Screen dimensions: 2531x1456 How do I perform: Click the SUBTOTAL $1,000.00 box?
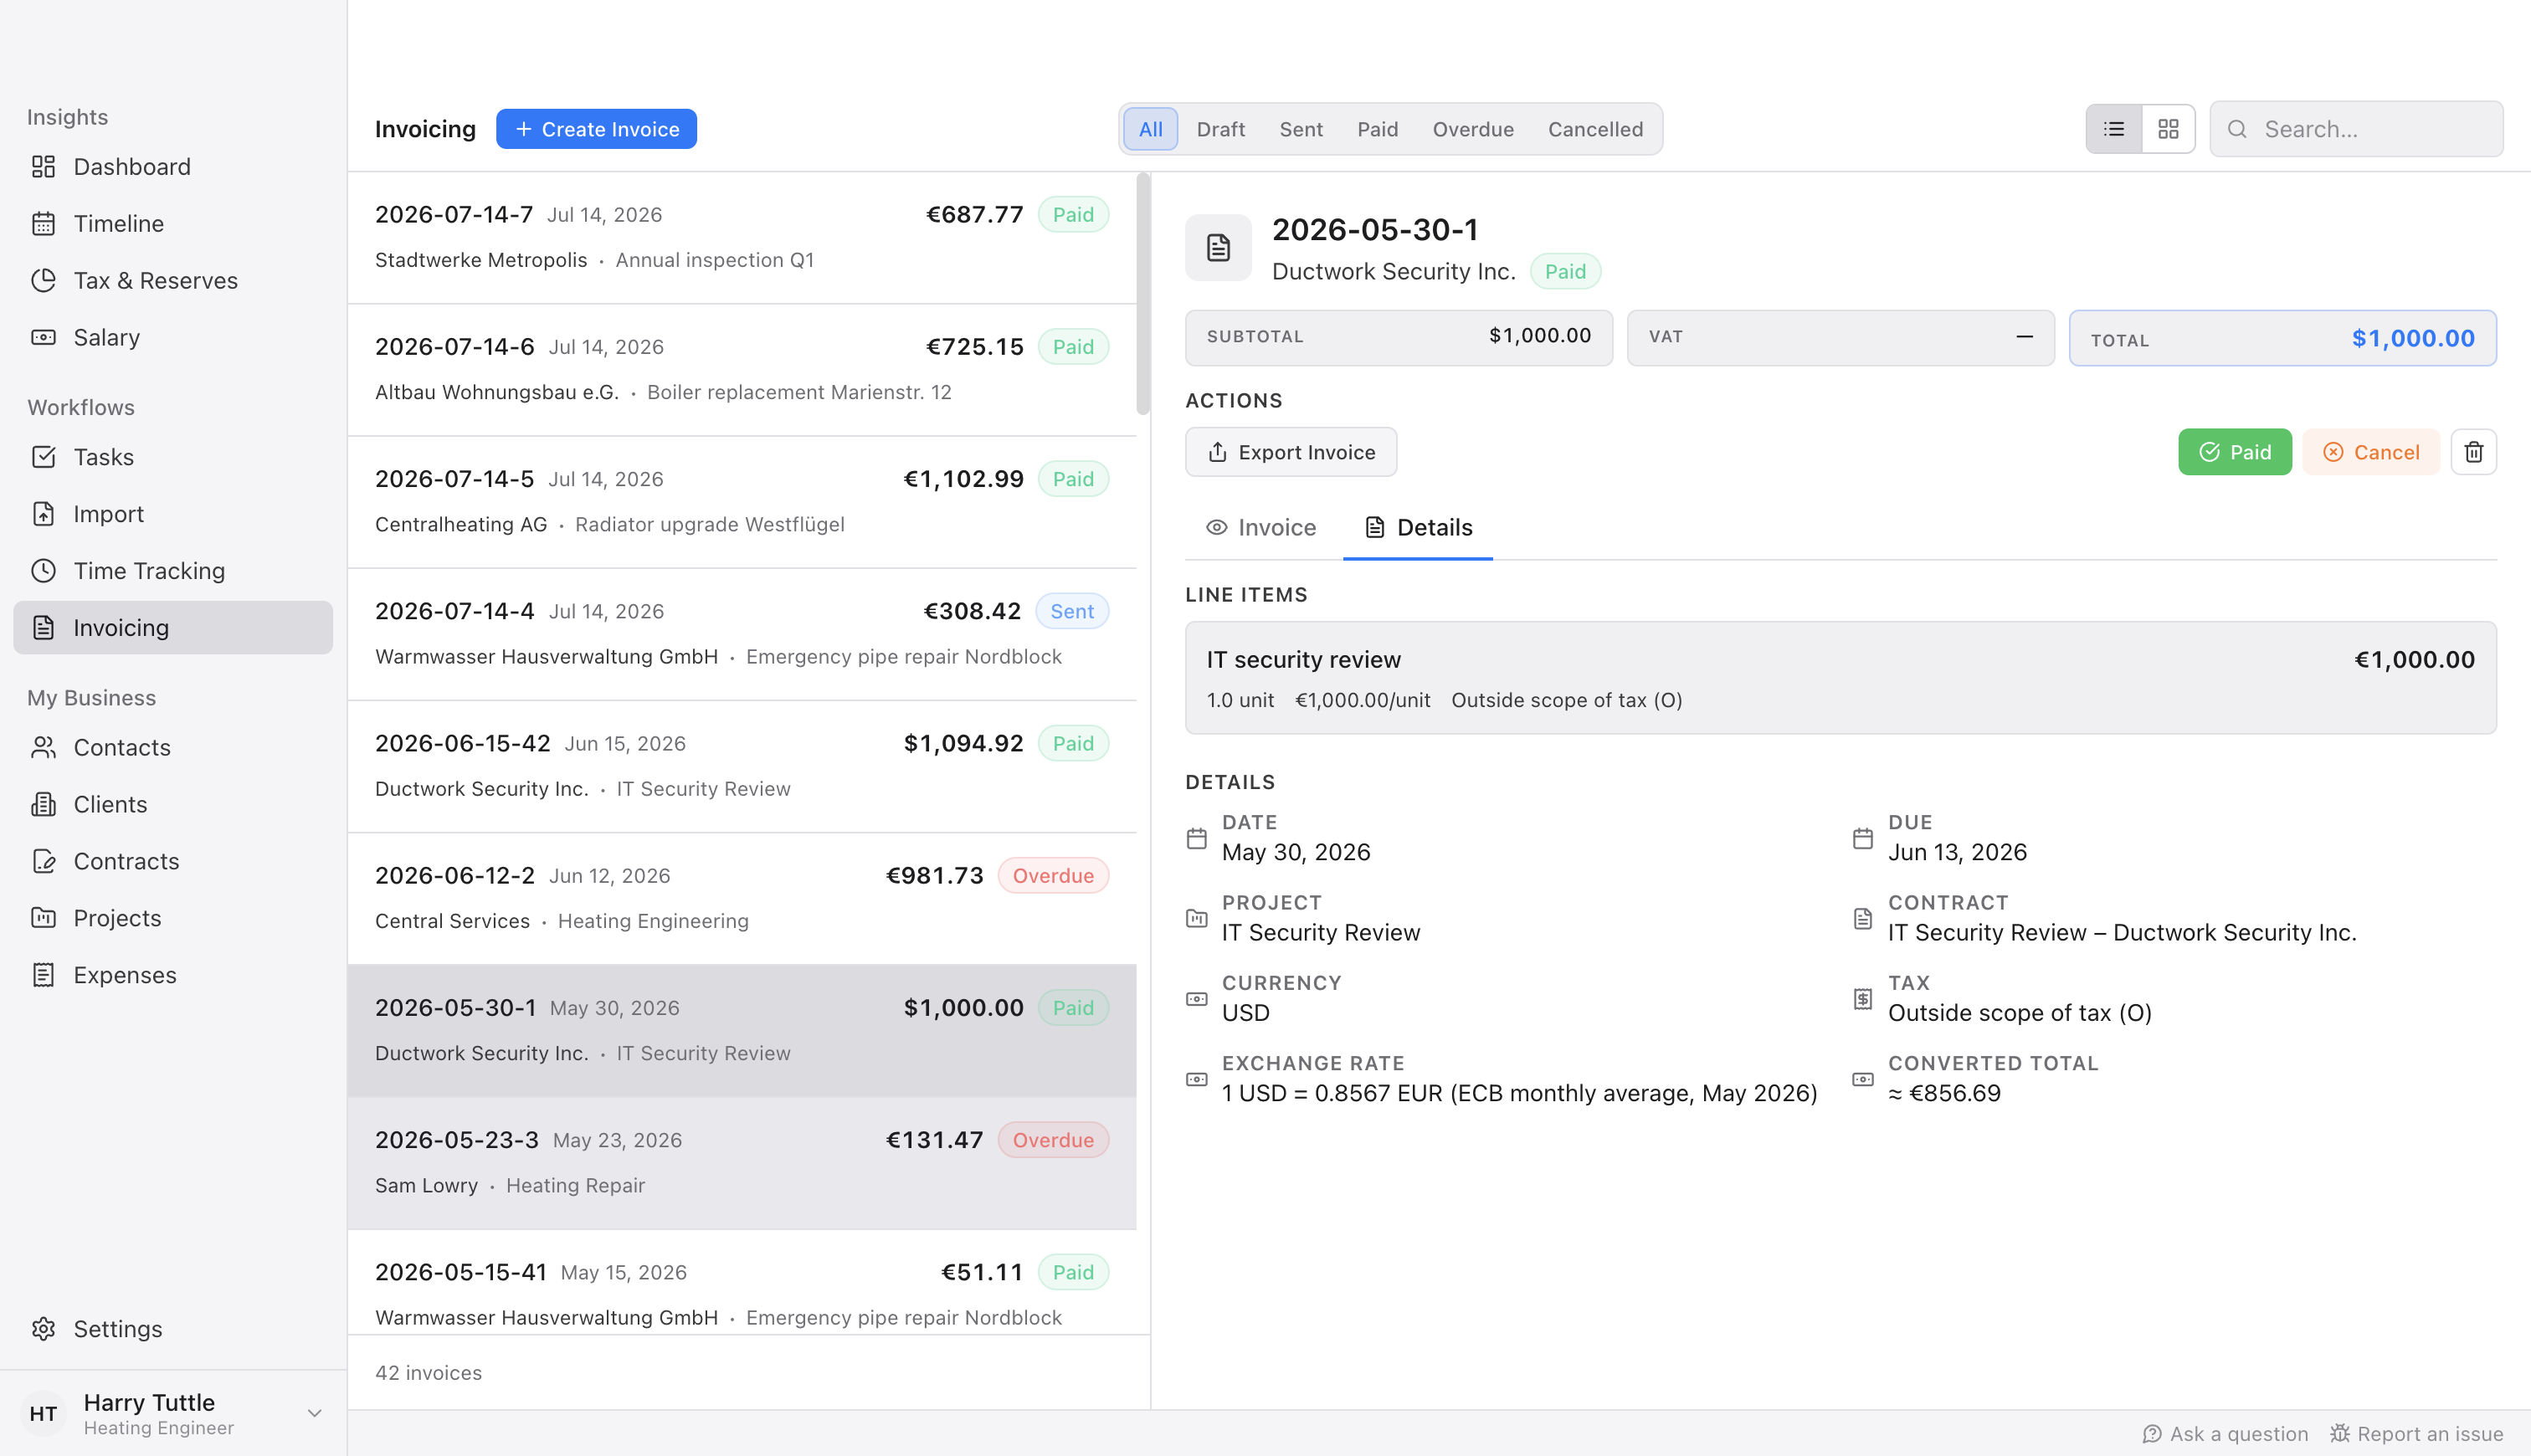pos(1398,338)
